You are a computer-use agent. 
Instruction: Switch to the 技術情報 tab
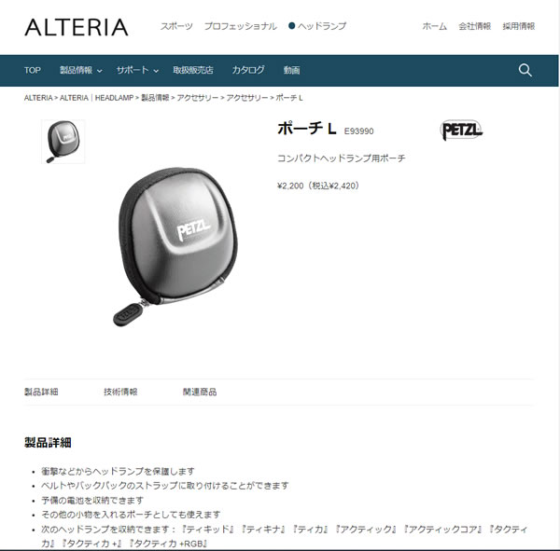pyautogui.click(x=120, y=392)
